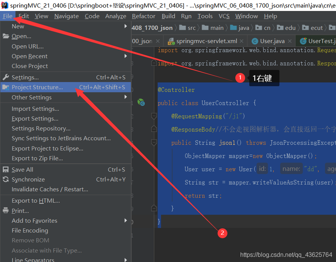Select Close Project menu entry
The image size is (336, 262).
[66, 66]
